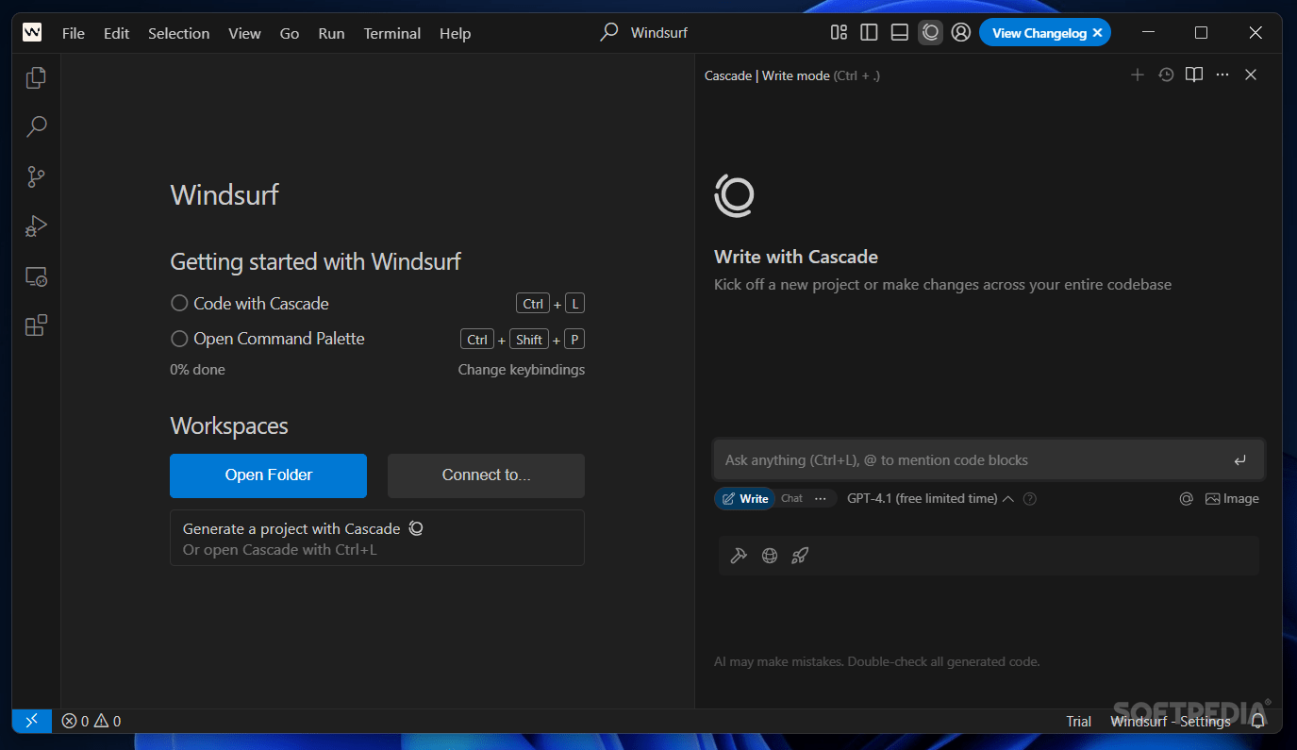
Task: Click the Open Folder button
Action: click(x=269, y=475)
